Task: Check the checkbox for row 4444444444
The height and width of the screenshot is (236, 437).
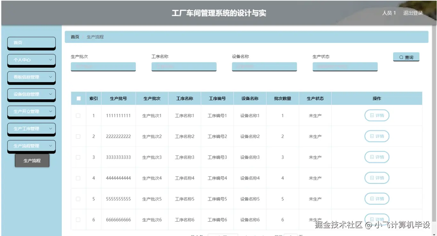Action: [78, 178]
